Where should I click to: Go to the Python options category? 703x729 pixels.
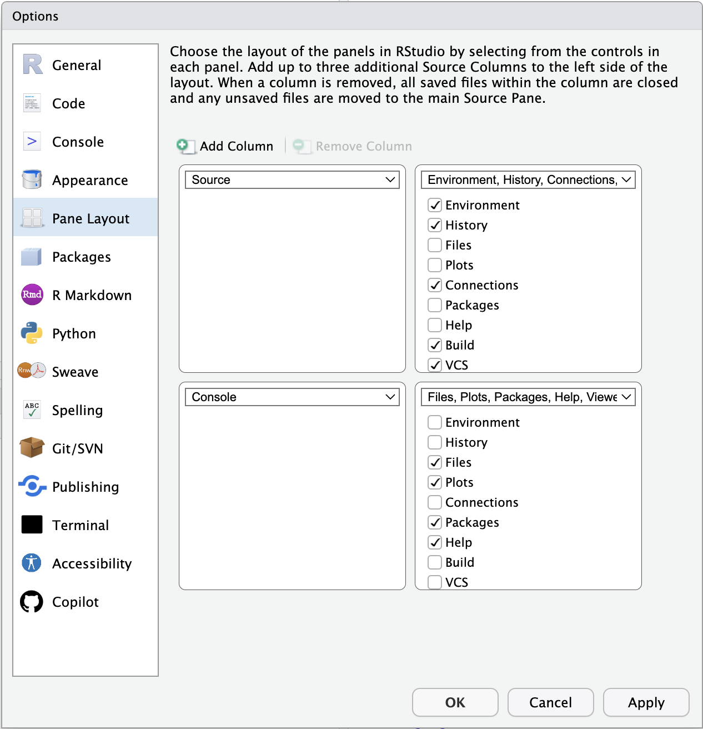click(x=86, y=333)
